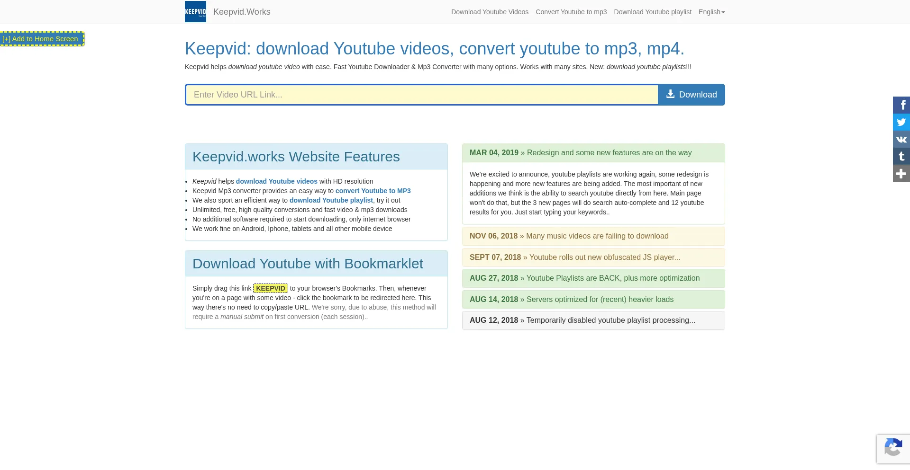Click the 'No additional software required' line
The height and width of the screenshot is (470, 910).
pyautogui.click(x=301, y=219)
